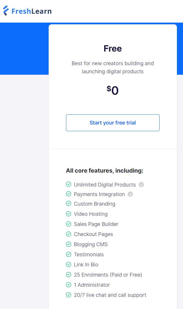Click Start your free trial
Image resolution: width=183 pixels, height=309 pixels.
coord(113,123)
